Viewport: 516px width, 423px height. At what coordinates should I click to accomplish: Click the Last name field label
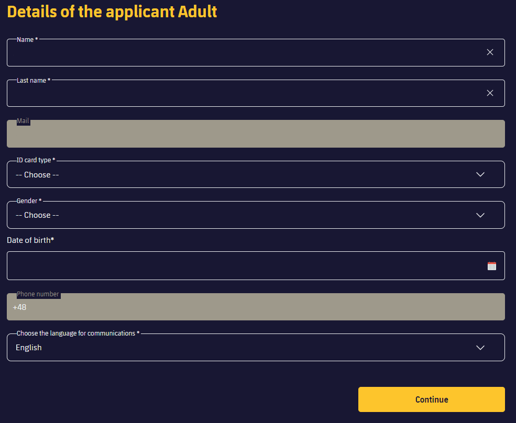(x=34, y=80)
